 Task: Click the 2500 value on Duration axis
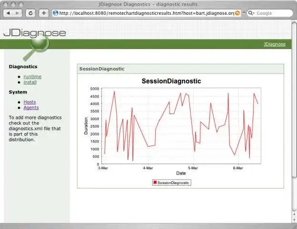tap(95, 126)
